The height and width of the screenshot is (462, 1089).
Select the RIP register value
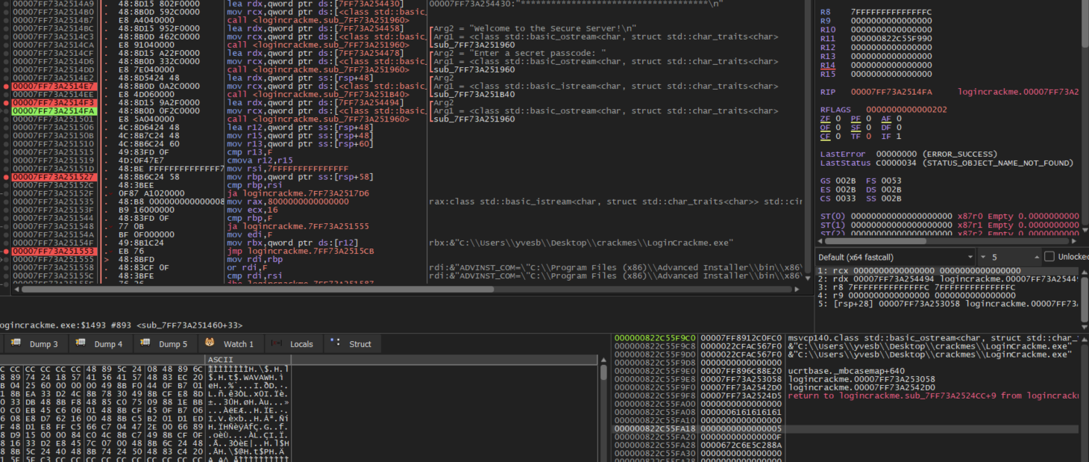click(x=891, y=92)
